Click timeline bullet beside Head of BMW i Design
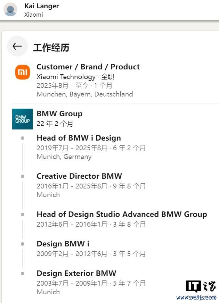 [x=23, y=138]
